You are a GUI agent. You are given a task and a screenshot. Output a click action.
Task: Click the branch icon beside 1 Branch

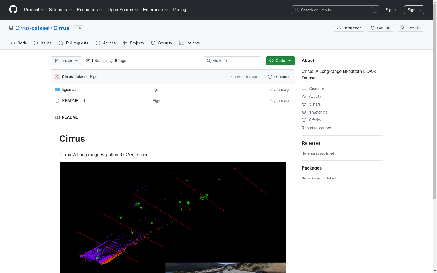coord(88,61)
